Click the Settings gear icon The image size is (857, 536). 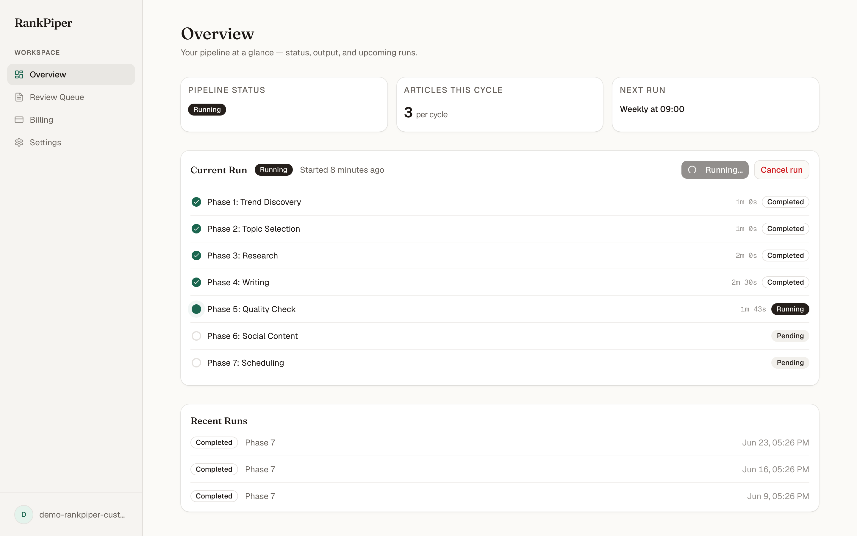19,143
